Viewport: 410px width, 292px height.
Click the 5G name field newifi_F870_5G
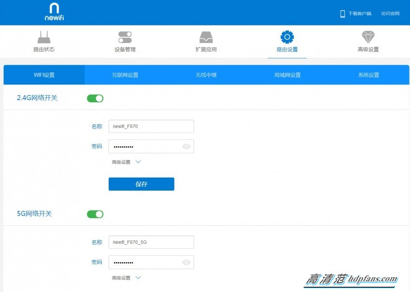click(x=151, y=242)
